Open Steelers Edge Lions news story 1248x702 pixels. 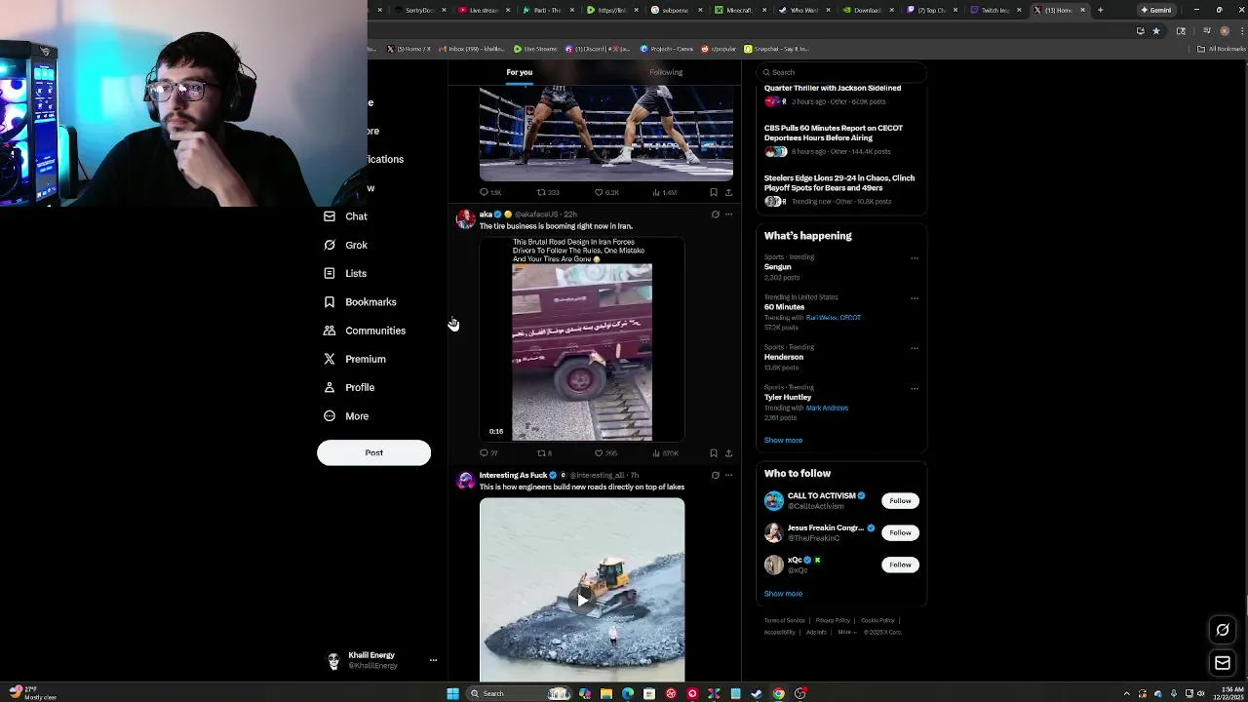point(839,183)
